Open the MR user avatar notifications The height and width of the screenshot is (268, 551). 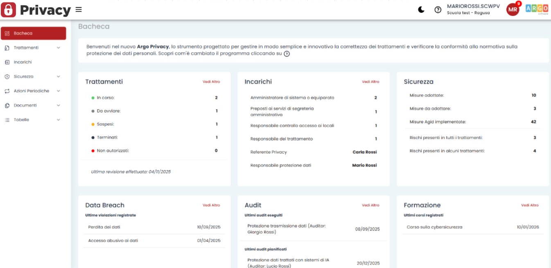(x=513, y=10)
